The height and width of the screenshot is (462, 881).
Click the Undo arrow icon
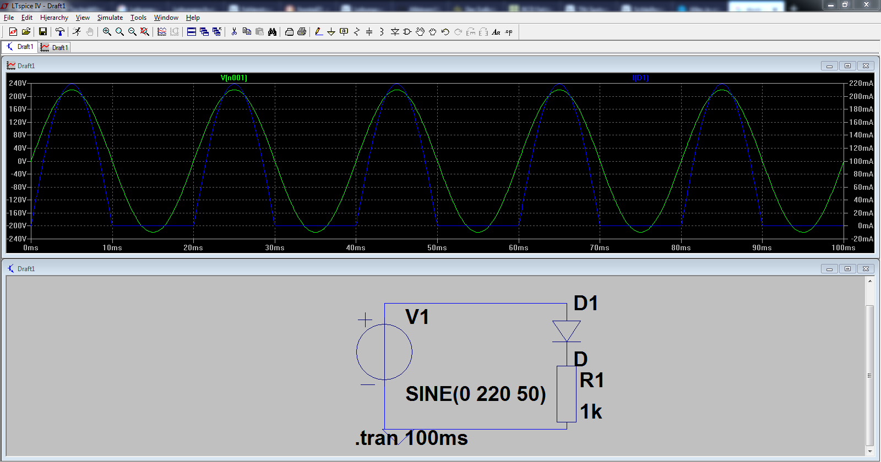(x=445, y=32)
